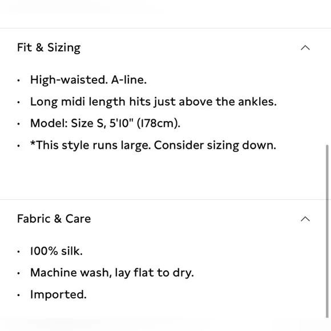Viewport: 331px width, 331px height.
Task: Click the 100% silk. text
Action: [56, 251]
